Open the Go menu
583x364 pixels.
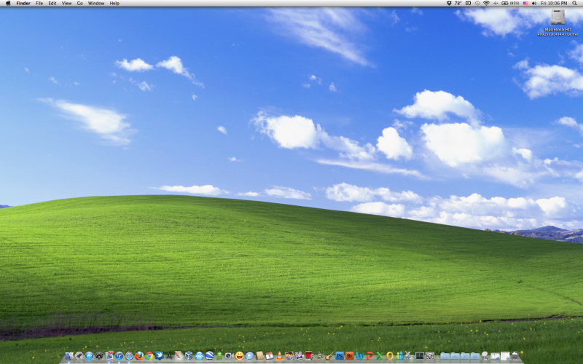pos(79,3)
